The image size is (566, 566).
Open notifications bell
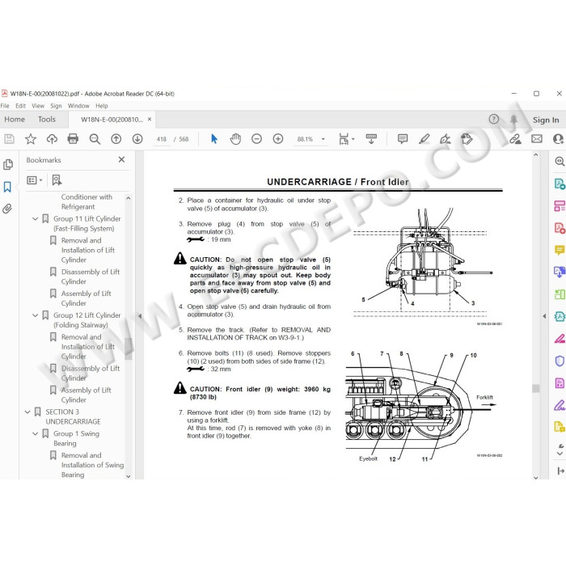(513, 119)
